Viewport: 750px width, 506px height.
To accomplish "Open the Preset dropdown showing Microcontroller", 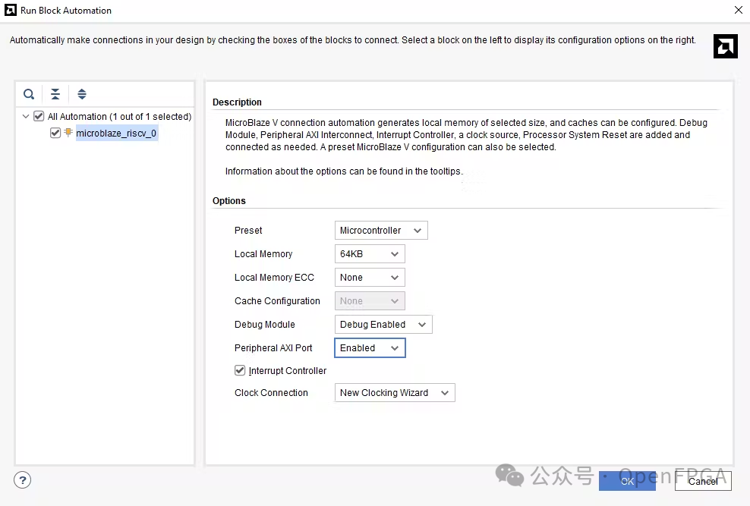I will tap(381, 231).
